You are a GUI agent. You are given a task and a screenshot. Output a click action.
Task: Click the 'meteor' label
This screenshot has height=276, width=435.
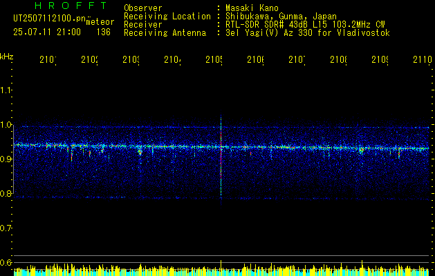[x=100, y=22]
